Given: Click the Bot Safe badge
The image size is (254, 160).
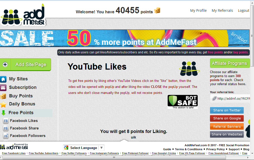Looking at the screenshot, I should click(183, 102).
